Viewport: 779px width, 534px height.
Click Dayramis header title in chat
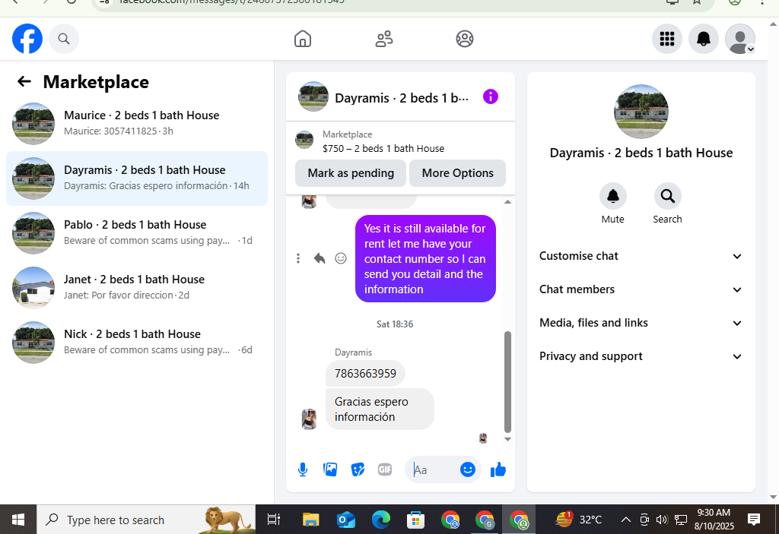point(402,98)
